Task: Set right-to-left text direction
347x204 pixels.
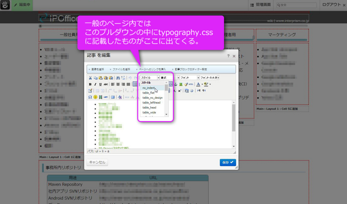Action: point(204,91)
